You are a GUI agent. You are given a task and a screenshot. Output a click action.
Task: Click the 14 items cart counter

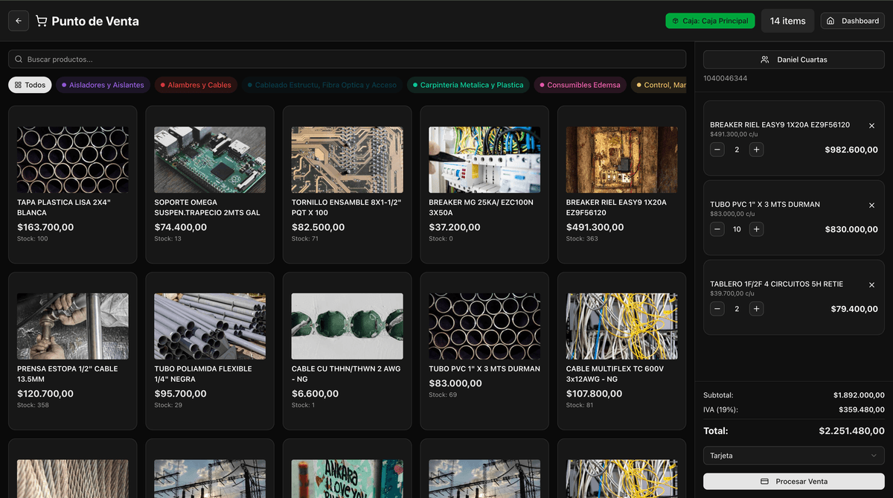[787, 21]
